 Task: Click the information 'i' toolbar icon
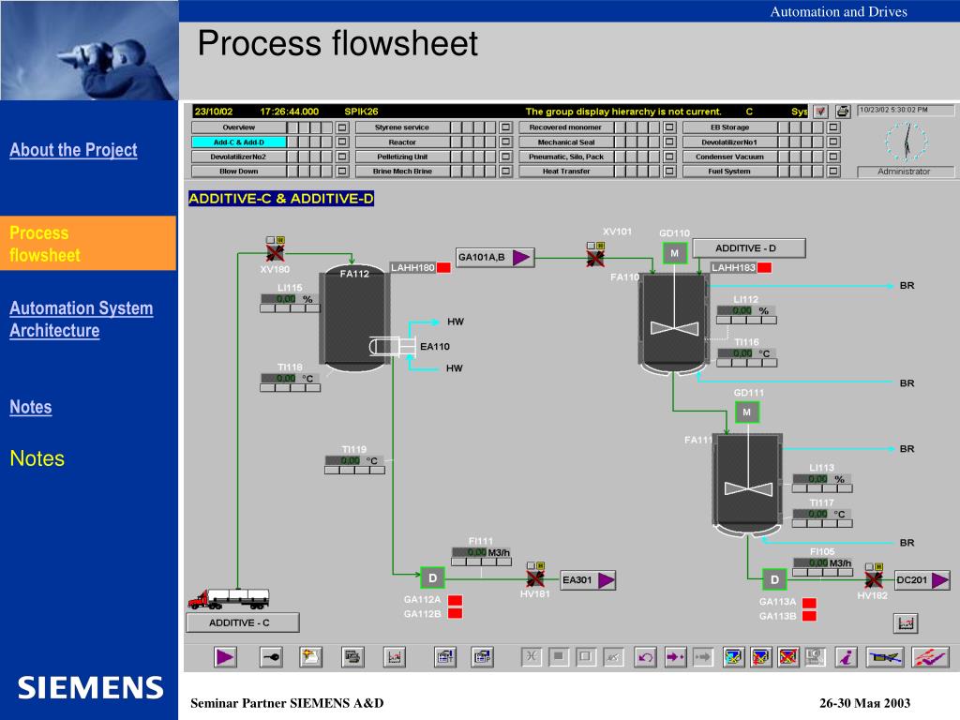point(847,657)
